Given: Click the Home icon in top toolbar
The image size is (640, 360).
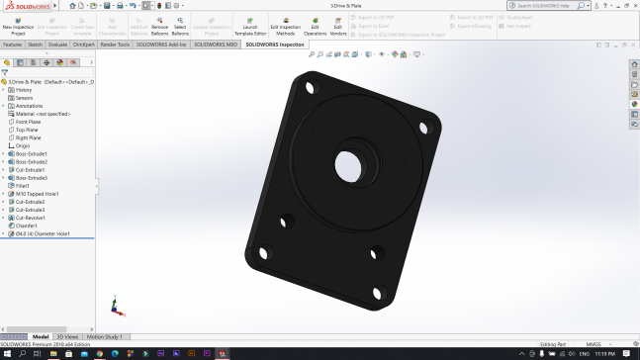Looking at the screenshot, I should [x=72, y=6].
